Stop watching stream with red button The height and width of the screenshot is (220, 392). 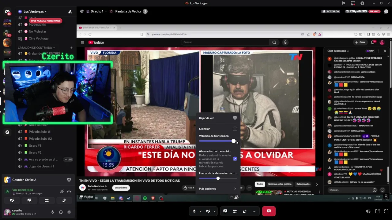click(x=269, y=211)
